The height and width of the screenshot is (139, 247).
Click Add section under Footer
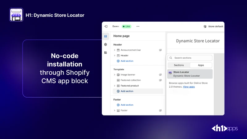(x=127, y=105)
